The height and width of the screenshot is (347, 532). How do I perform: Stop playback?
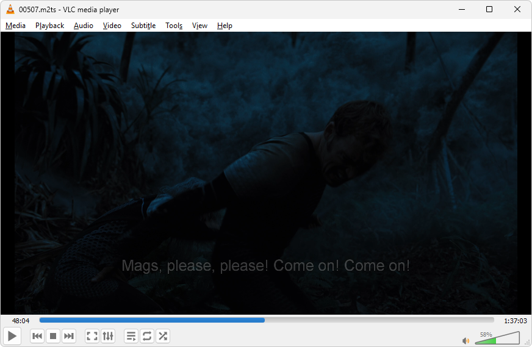(x=53, y=336)
